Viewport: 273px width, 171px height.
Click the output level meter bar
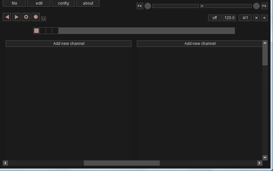tap(228, 6)
